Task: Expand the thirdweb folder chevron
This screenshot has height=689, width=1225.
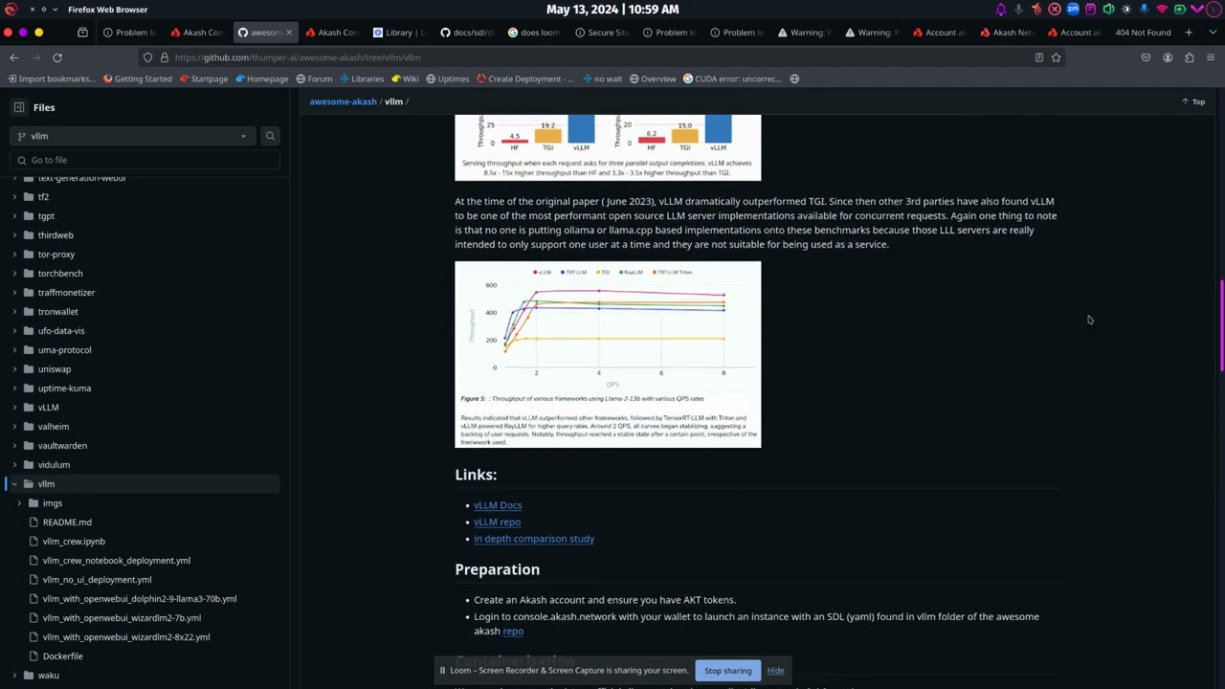Action: point(14,234)
